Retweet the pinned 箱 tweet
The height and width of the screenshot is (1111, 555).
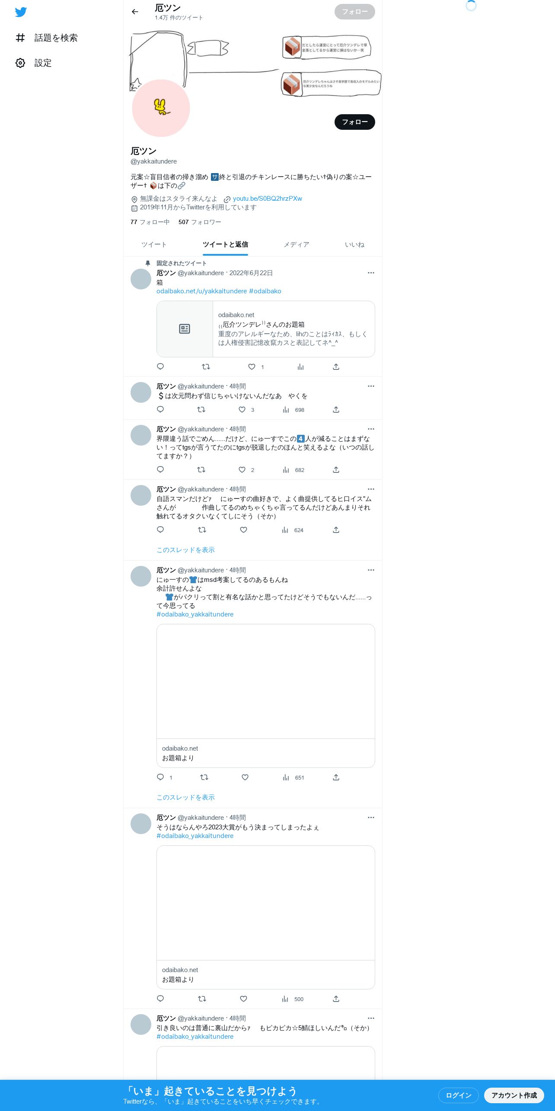pos(206,367)
